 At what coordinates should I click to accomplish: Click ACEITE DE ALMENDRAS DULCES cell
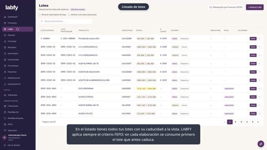tap(94, 80)
